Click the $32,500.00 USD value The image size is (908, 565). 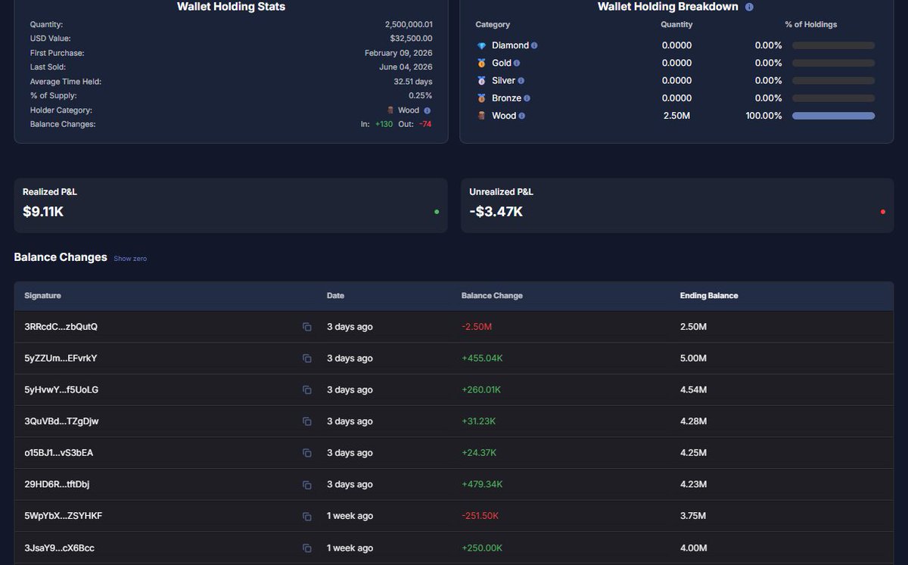tap(411, 39)
